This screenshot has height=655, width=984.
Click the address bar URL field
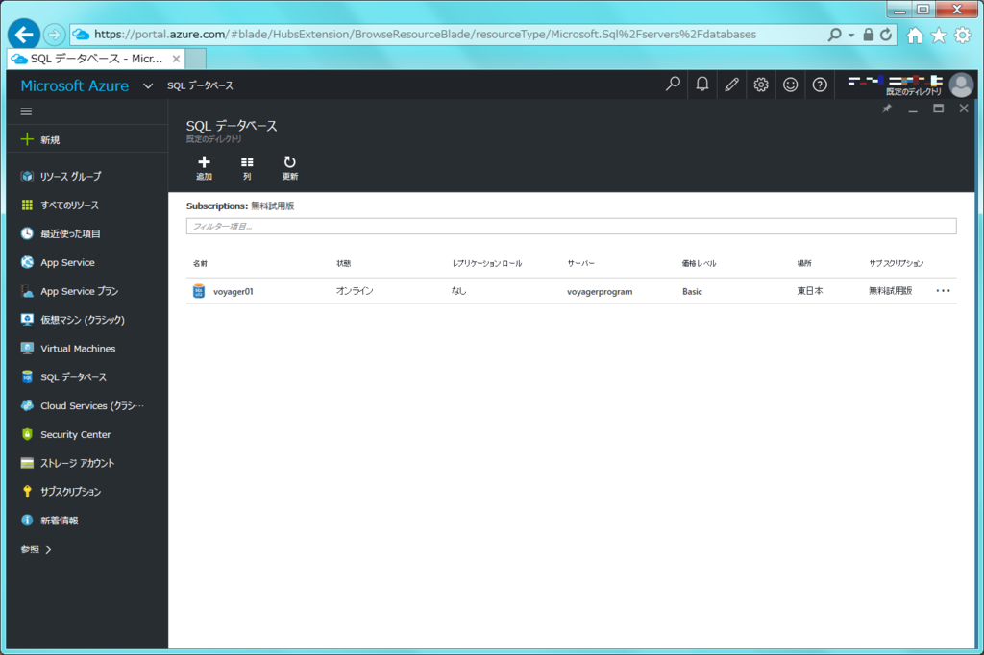pyautogui.click(x=425, y=35)
